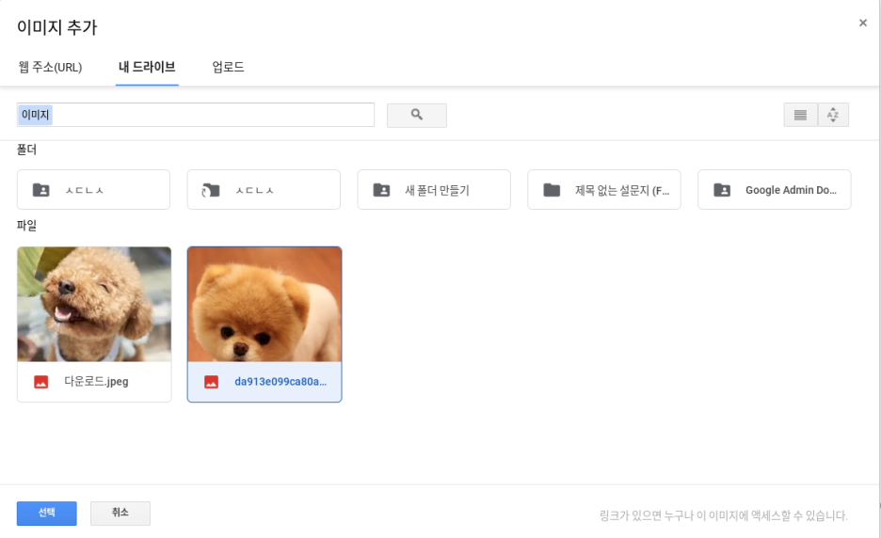Image resolution: width=881 pixels, height=538 pixels.
Task: Click the da913e099ca80a... file name
Action: 280,382
